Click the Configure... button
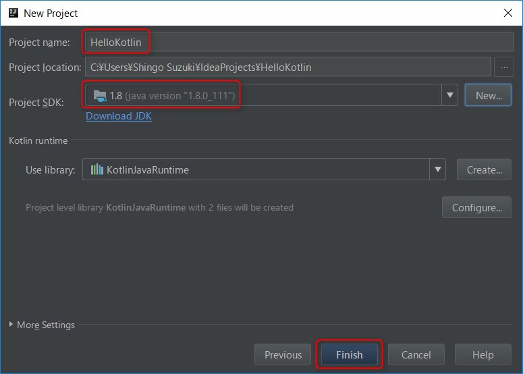Screen dimensions: 523x374 (476, 207)
